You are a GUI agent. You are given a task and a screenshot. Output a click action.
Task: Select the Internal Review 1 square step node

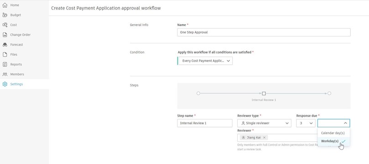[264, 93]
